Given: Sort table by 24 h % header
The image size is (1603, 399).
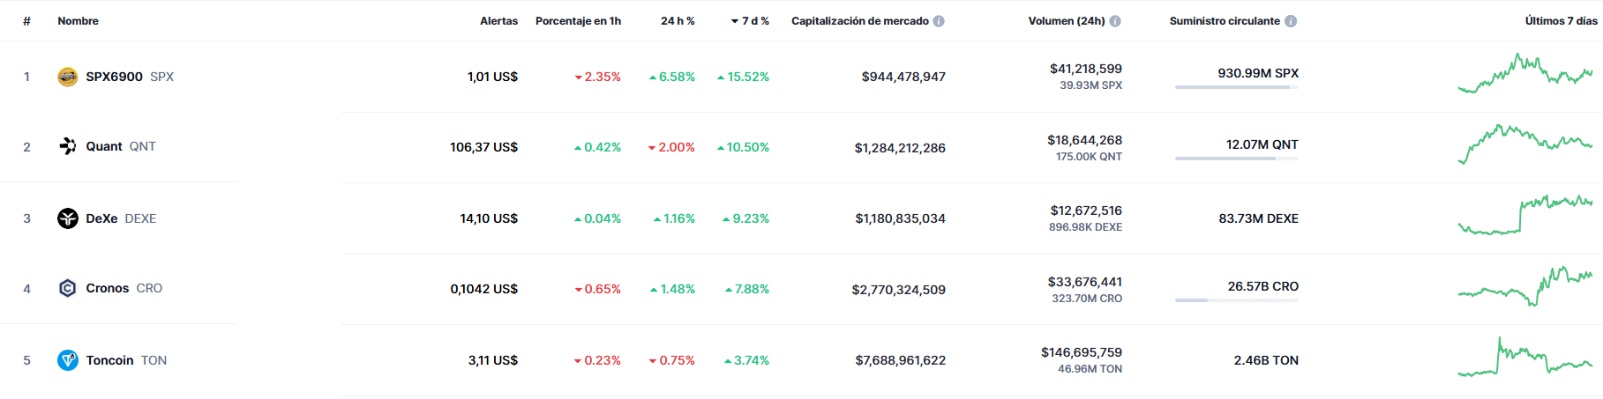Looking at the screenshot, I should (678, 21).
